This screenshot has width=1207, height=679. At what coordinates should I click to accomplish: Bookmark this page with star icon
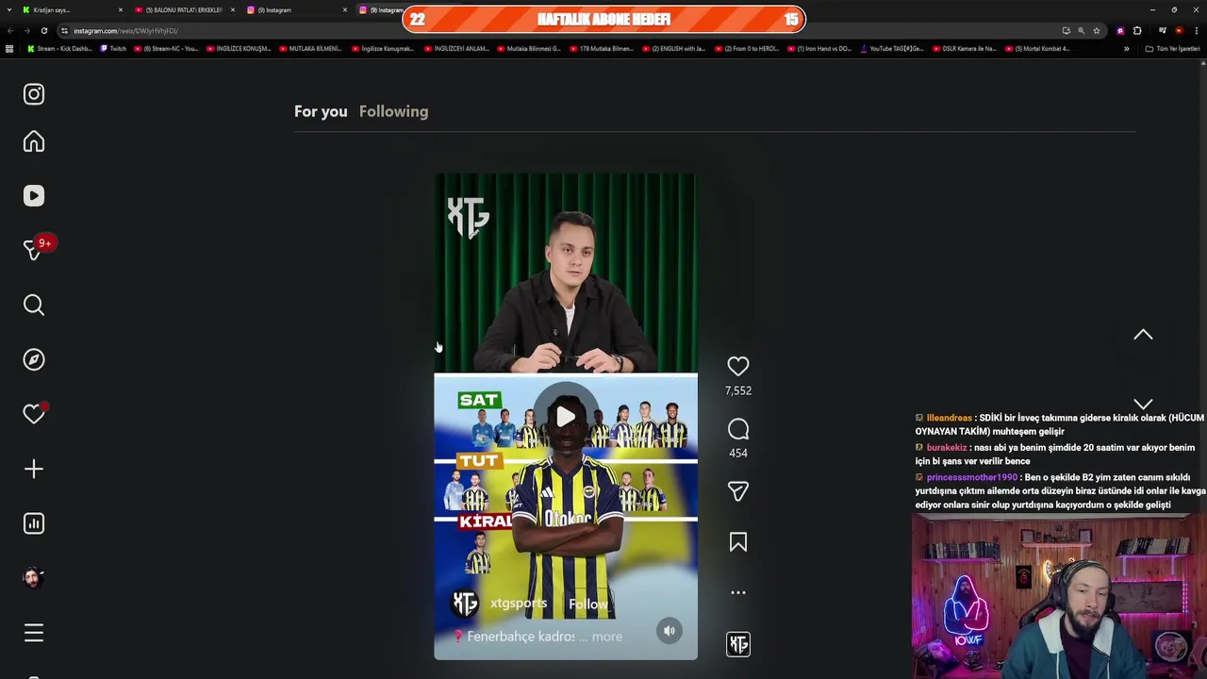click(x=1096, y=31)
